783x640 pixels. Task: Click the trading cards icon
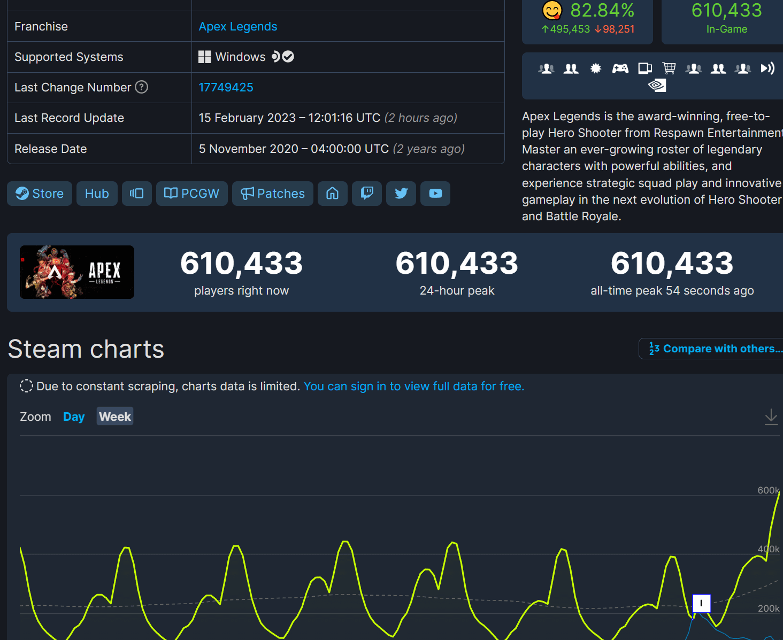click(x=645, y=68)
